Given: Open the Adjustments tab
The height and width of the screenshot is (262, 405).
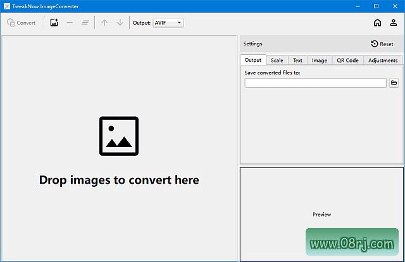Looking at the screenshot, I should (x=383, y=61).
